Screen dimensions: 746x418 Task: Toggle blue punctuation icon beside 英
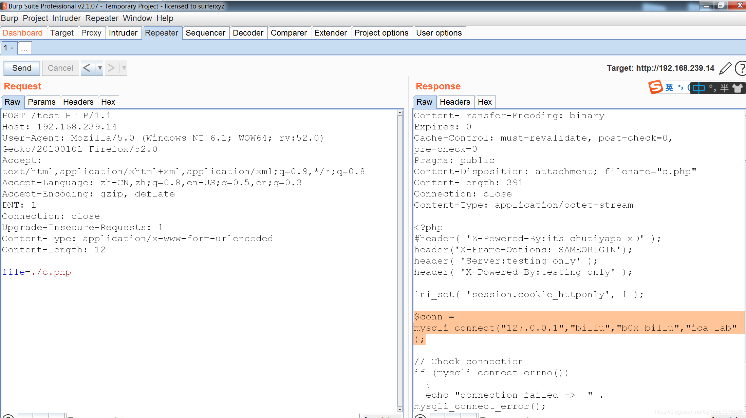[680, 87]
